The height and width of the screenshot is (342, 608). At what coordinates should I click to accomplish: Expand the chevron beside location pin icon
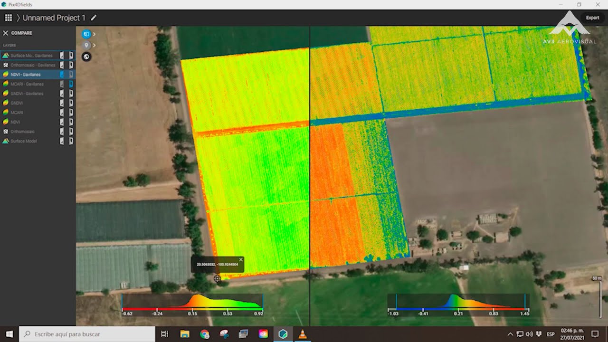(x=94, y=46)
